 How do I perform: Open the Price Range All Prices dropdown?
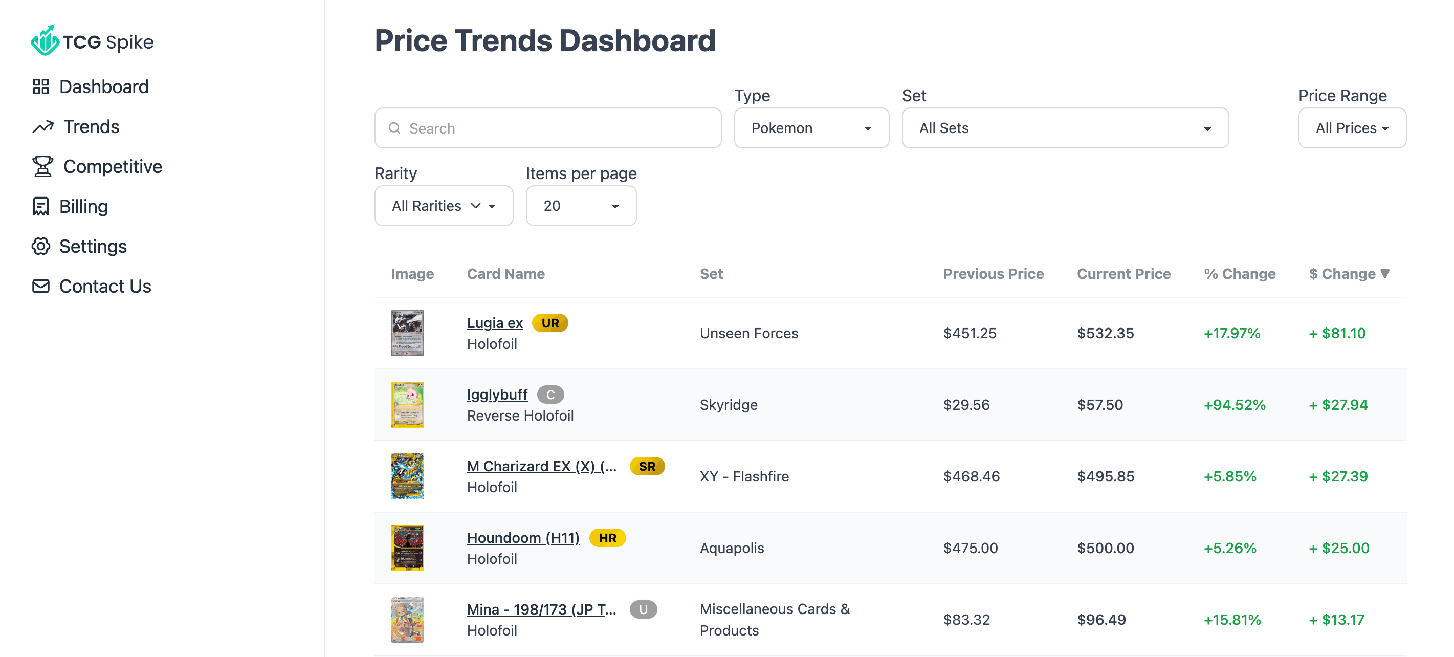click(1351, 128)
